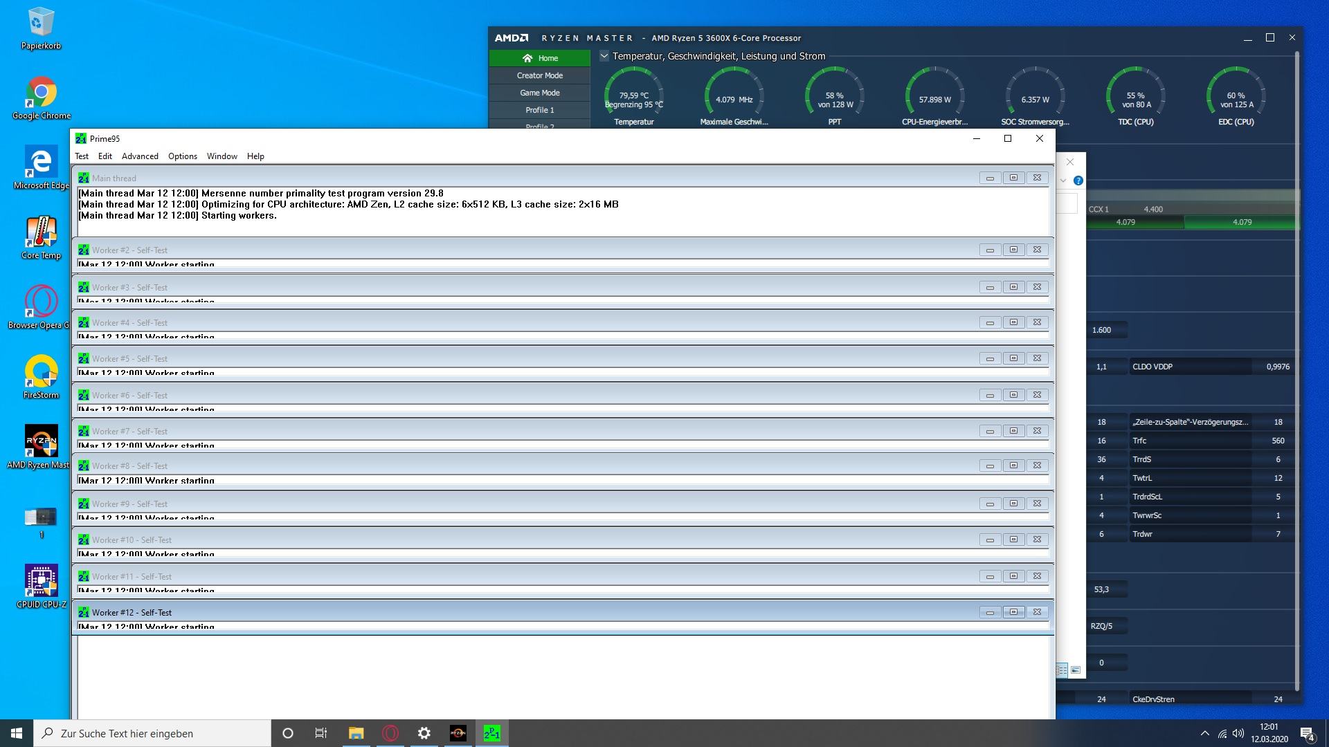Screen dimensions: 1329x747
Task: Click FireStorm desktop icon
Action: 41,373
